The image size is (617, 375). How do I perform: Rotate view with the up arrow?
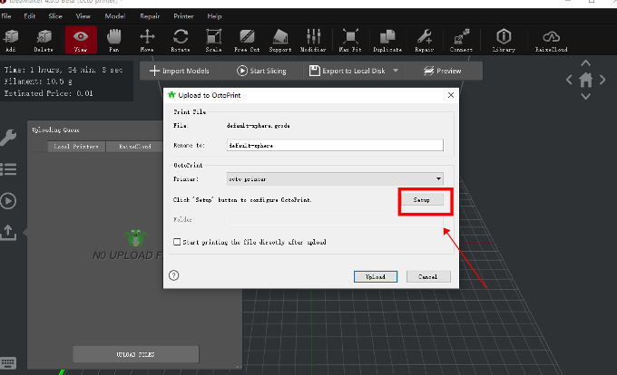tap(585, 63)
